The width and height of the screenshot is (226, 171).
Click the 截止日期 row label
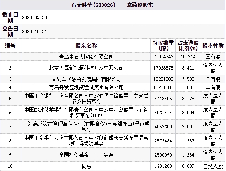(x=10, y=17)
